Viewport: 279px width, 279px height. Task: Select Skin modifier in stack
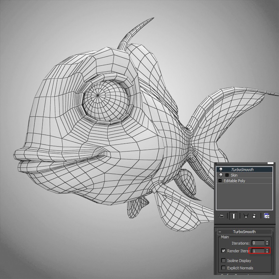[x=244, y=175]
